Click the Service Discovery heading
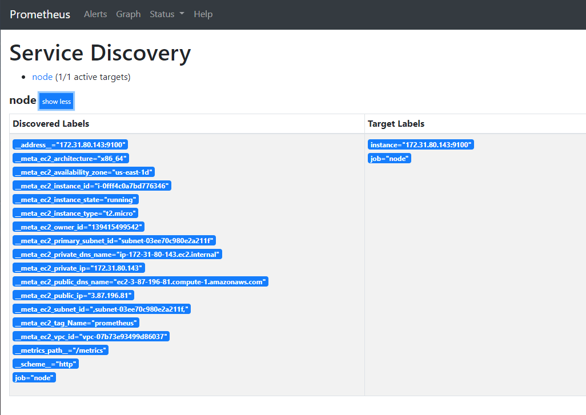Screen dimensions: 586x415 click(100, 53)
